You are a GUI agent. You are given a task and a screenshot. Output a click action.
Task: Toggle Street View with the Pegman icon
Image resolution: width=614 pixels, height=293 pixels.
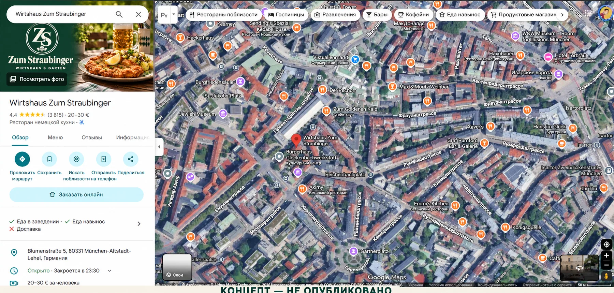click(606, 276)
